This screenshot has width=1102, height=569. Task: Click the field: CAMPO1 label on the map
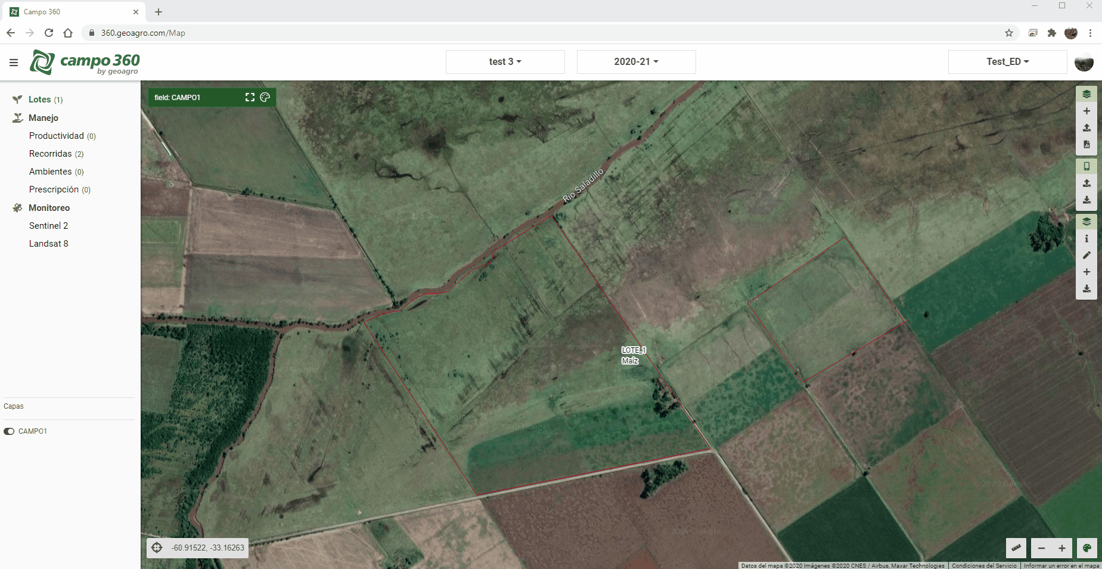click(x=177, y=97)
